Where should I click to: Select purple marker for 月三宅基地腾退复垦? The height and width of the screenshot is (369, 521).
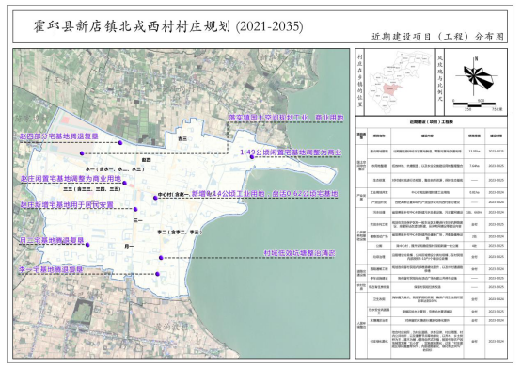tap(87, 245)
